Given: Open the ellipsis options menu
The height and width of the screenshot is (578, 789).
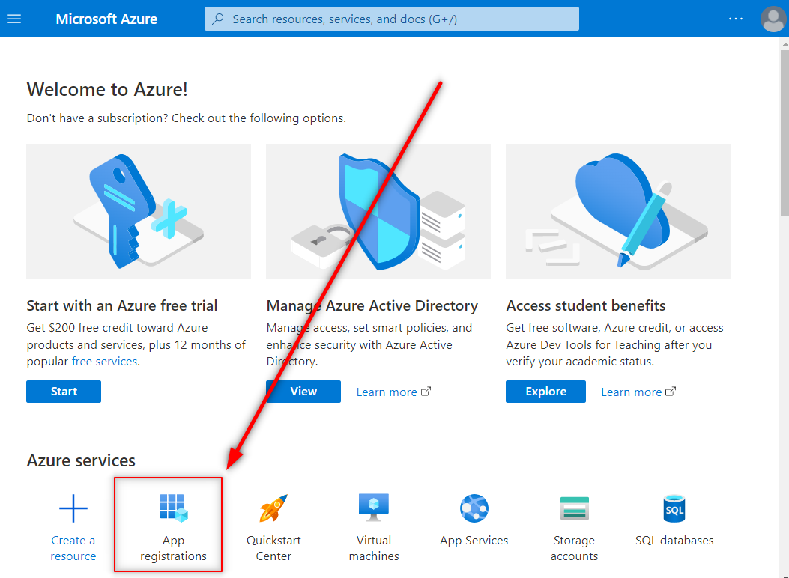Looking at the screenshot, I should (736, 19).
